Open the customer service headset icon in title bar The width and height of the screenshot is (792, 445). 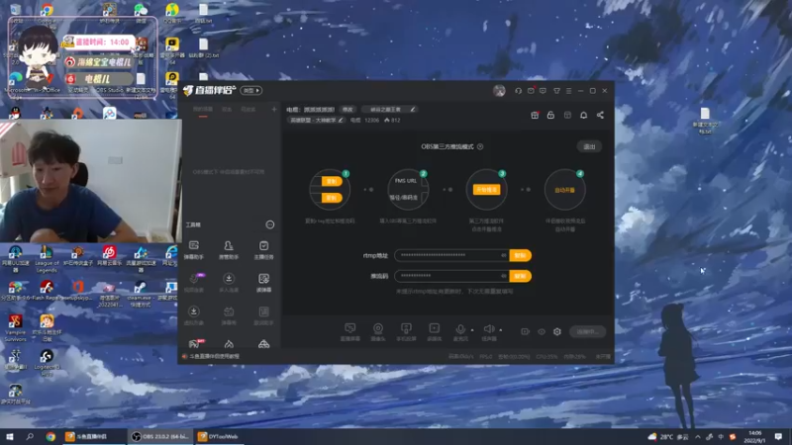[x=518, y=91]
